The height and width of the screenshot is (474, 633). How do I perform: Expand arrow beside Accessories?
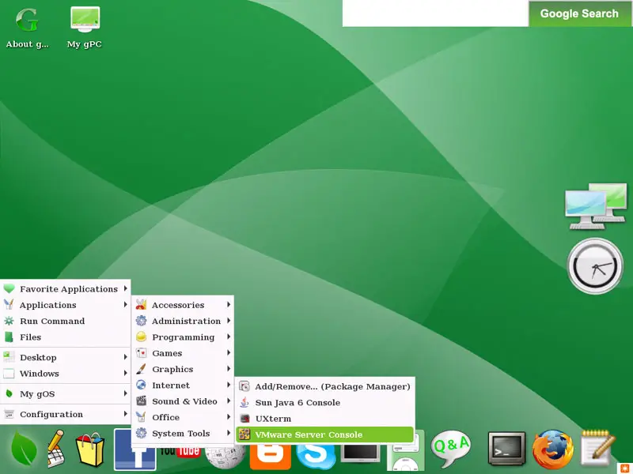(229, 304)
